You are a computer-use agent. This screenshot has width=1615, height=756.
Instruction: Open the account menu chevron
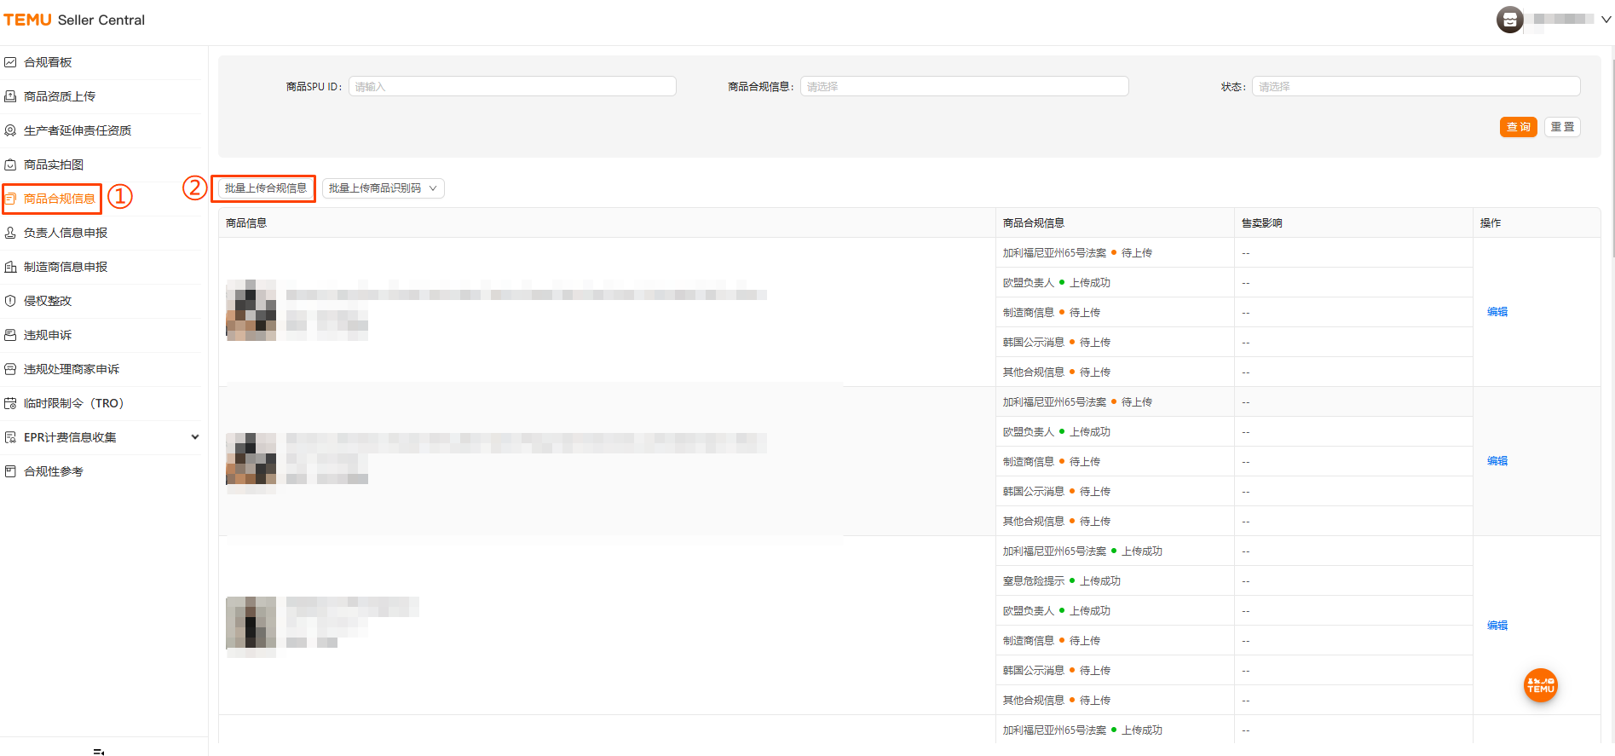1606,20
